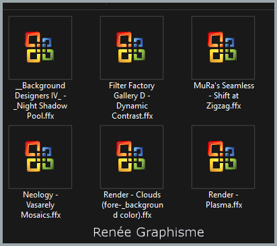Click the '_Background Designers IV_' filename label

click(40, 91)
